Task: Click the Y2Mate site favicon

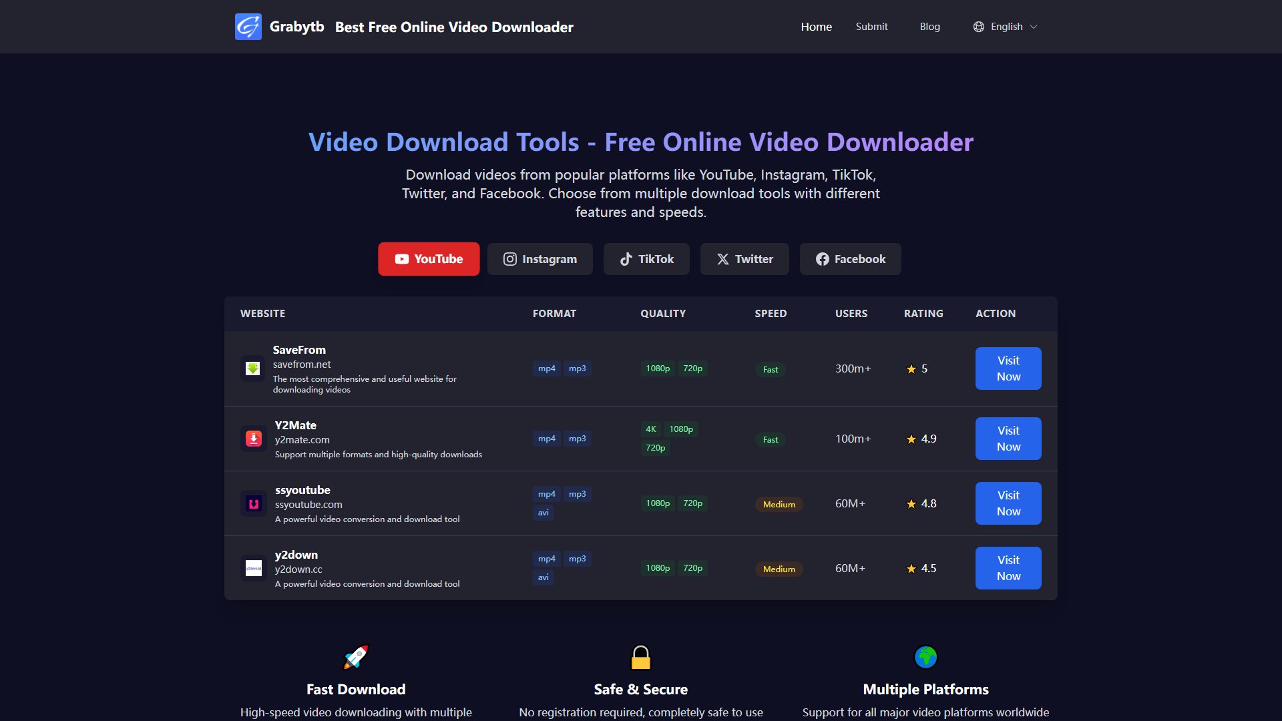Action: (x=253, y=439)
